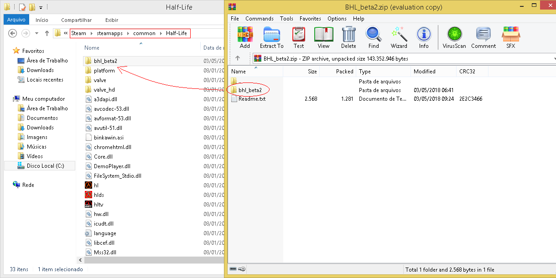Open the Favorites menu
Screen dimensions: 556x278
click(x=310, y=19)
